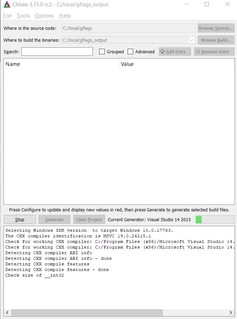The width and height of the screenshot is (237, 319).
Task: Open the Tools menu
Action: pos(23,16)
